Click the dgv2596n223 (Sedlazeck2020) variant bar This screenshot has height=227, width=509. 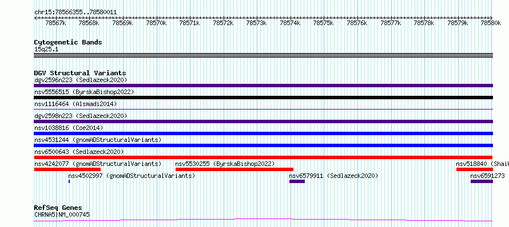[x=264, y=86]
